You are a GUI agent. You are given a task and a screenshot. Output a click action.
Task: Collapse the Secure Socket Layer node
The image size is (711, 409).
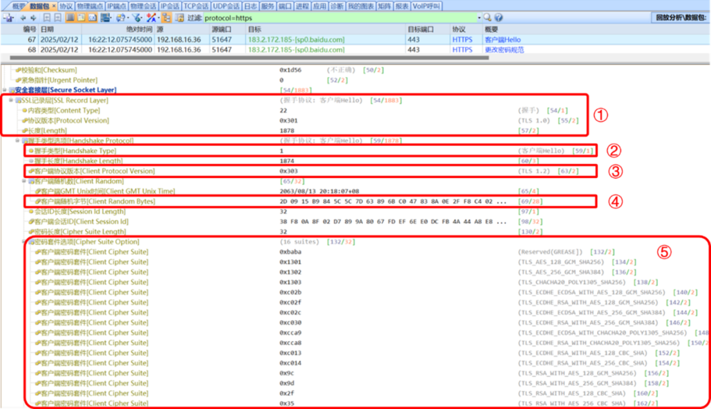[x=5, y=90]
